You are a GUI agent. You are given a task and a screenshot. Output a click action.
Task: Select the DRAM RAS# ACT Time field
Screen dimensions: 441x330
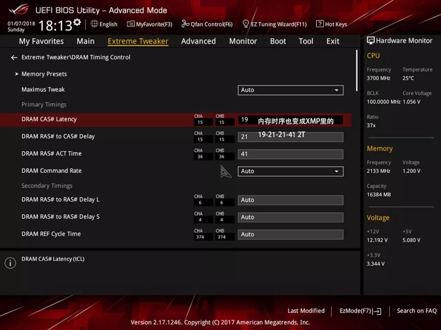[x=290, y=154]
